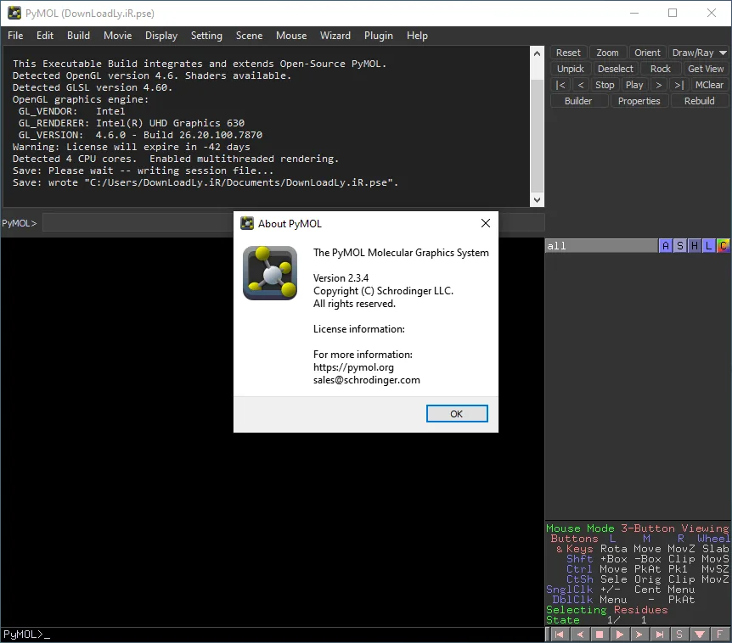Toggle the S scene button in bottom bar
This screenshot has width=732, height=643.
pyautogui.click(x=679, y=635)
